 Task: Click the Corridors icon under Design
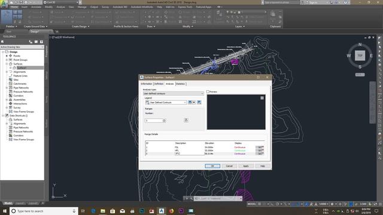tap(11, 96)
